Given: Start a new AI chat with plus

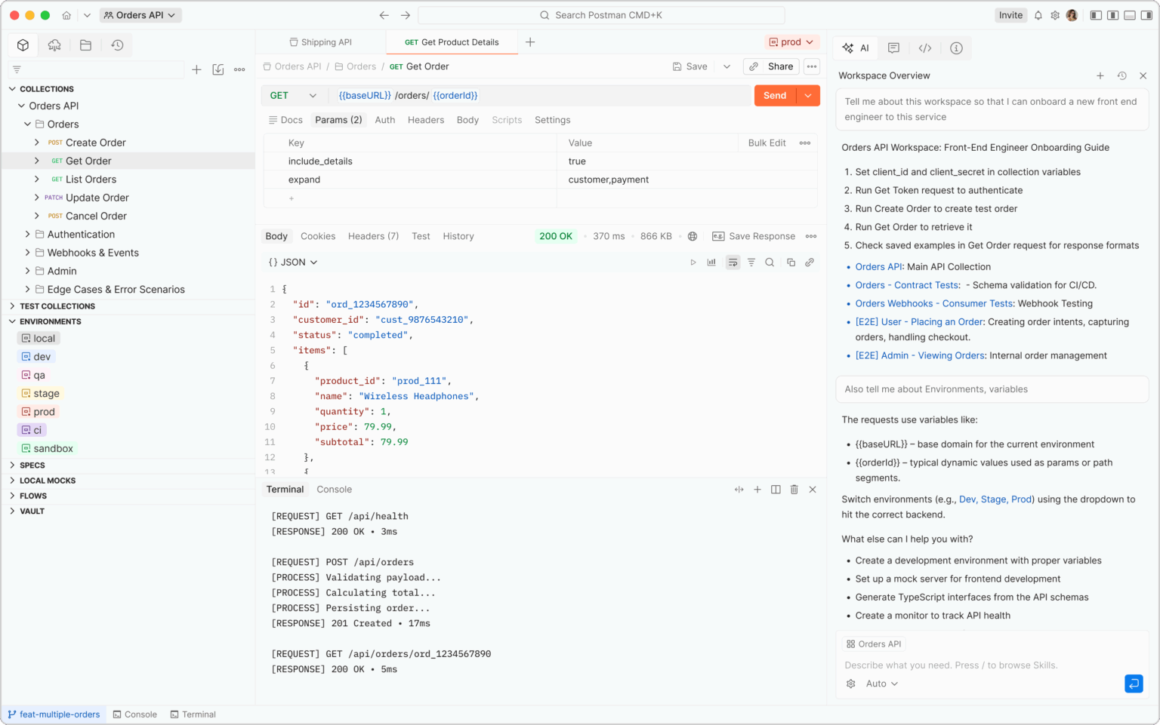Looking at the screenshot, I should point(1100,75).
